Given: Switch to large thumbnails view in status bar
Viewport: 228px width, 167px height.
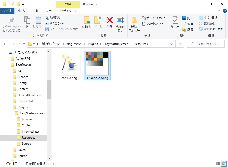Looking at the screenshot, I should [x=224, y=164].
